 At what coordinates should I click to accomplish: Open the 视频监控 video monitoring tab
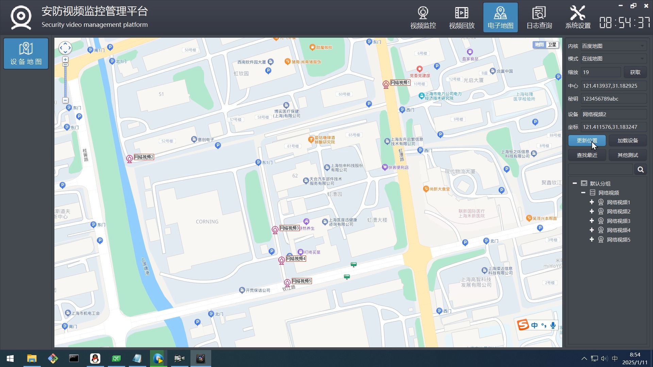[423, 18]
